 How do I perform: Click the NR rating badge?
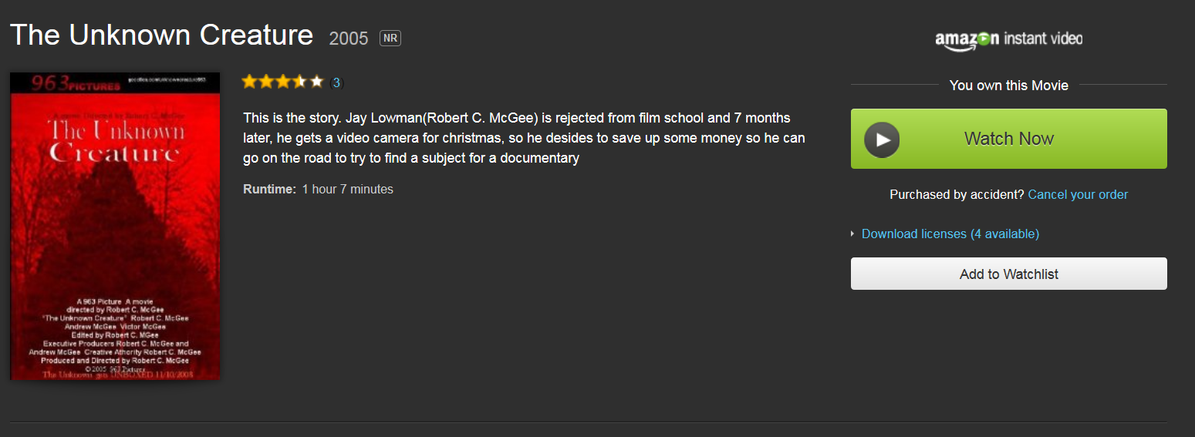click(x=390, y=38)
